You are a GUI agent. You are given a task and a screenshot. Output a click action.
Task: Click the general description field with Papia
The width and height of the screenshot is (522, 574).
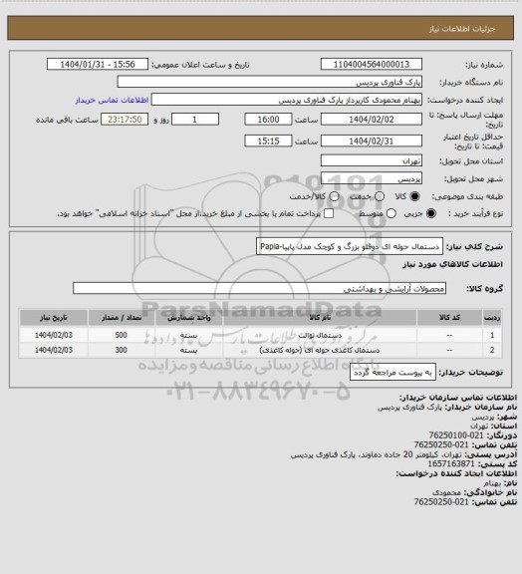pyautogui.click(x=350, y=246)
